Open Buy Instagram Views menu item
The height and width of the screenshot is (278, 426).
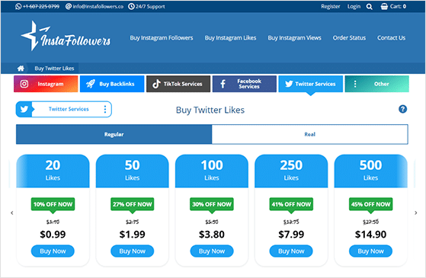(294, 38)
